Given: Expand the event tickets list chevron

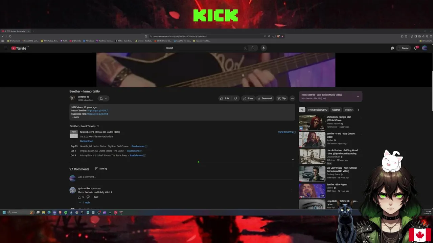Looking at the screenshot, I should coord(293,160).
